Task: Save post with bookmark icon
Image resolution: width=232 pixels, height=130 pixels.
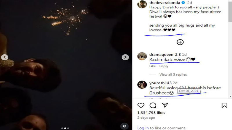Action: click(224, 105)
